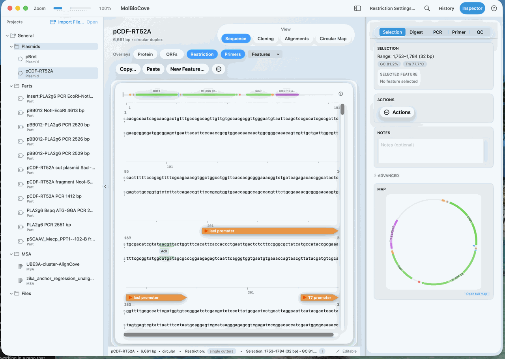Click the Paste button
Image resolution: width=505 pixels, height=359 pixels.
pos(153,69)
